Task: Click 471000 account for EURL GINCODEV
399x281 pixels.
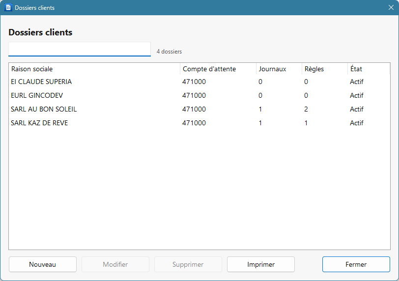Action: click(x=194, y=95)
